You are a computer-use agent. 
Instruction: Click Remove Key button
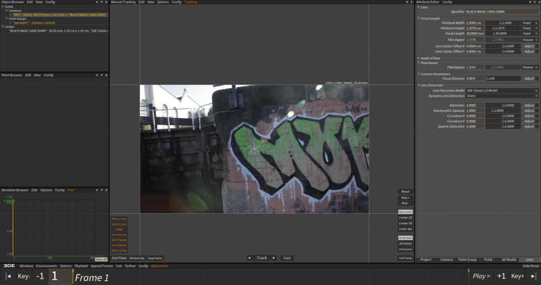point(137,258)
